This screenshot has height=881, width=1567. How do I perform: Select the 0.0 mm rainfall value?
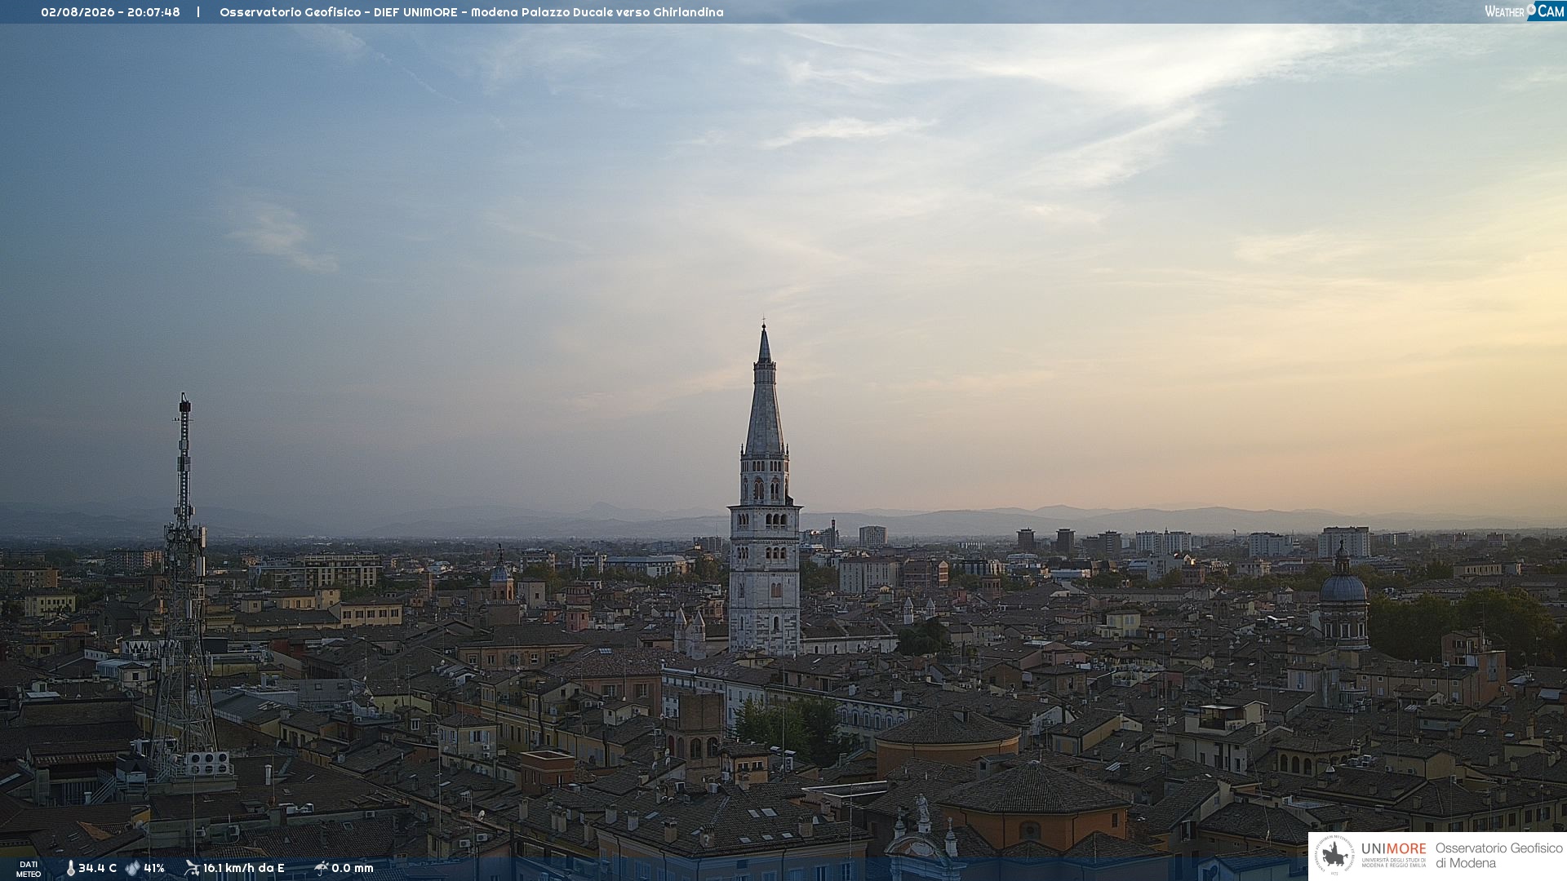point(353,869)
